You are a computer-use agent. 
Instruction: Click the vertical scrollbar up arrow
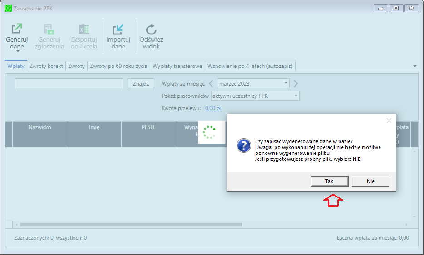[414, 152]
